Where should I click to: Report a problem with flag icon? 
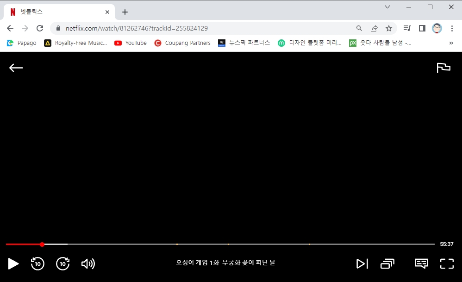pos(443,68)
